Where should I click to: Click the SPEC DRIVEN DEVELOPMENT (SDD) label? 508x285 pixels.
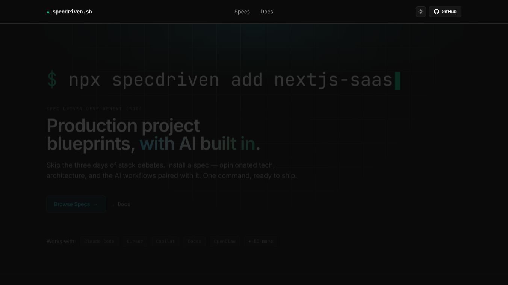click(x=94, y=109)
